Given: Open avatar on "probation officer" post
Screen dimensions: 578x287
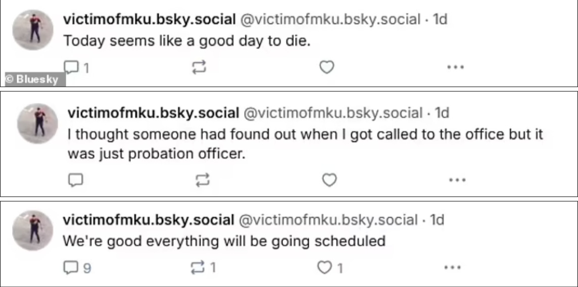Looking at the screenshot, I should click(x=37, y=124).
